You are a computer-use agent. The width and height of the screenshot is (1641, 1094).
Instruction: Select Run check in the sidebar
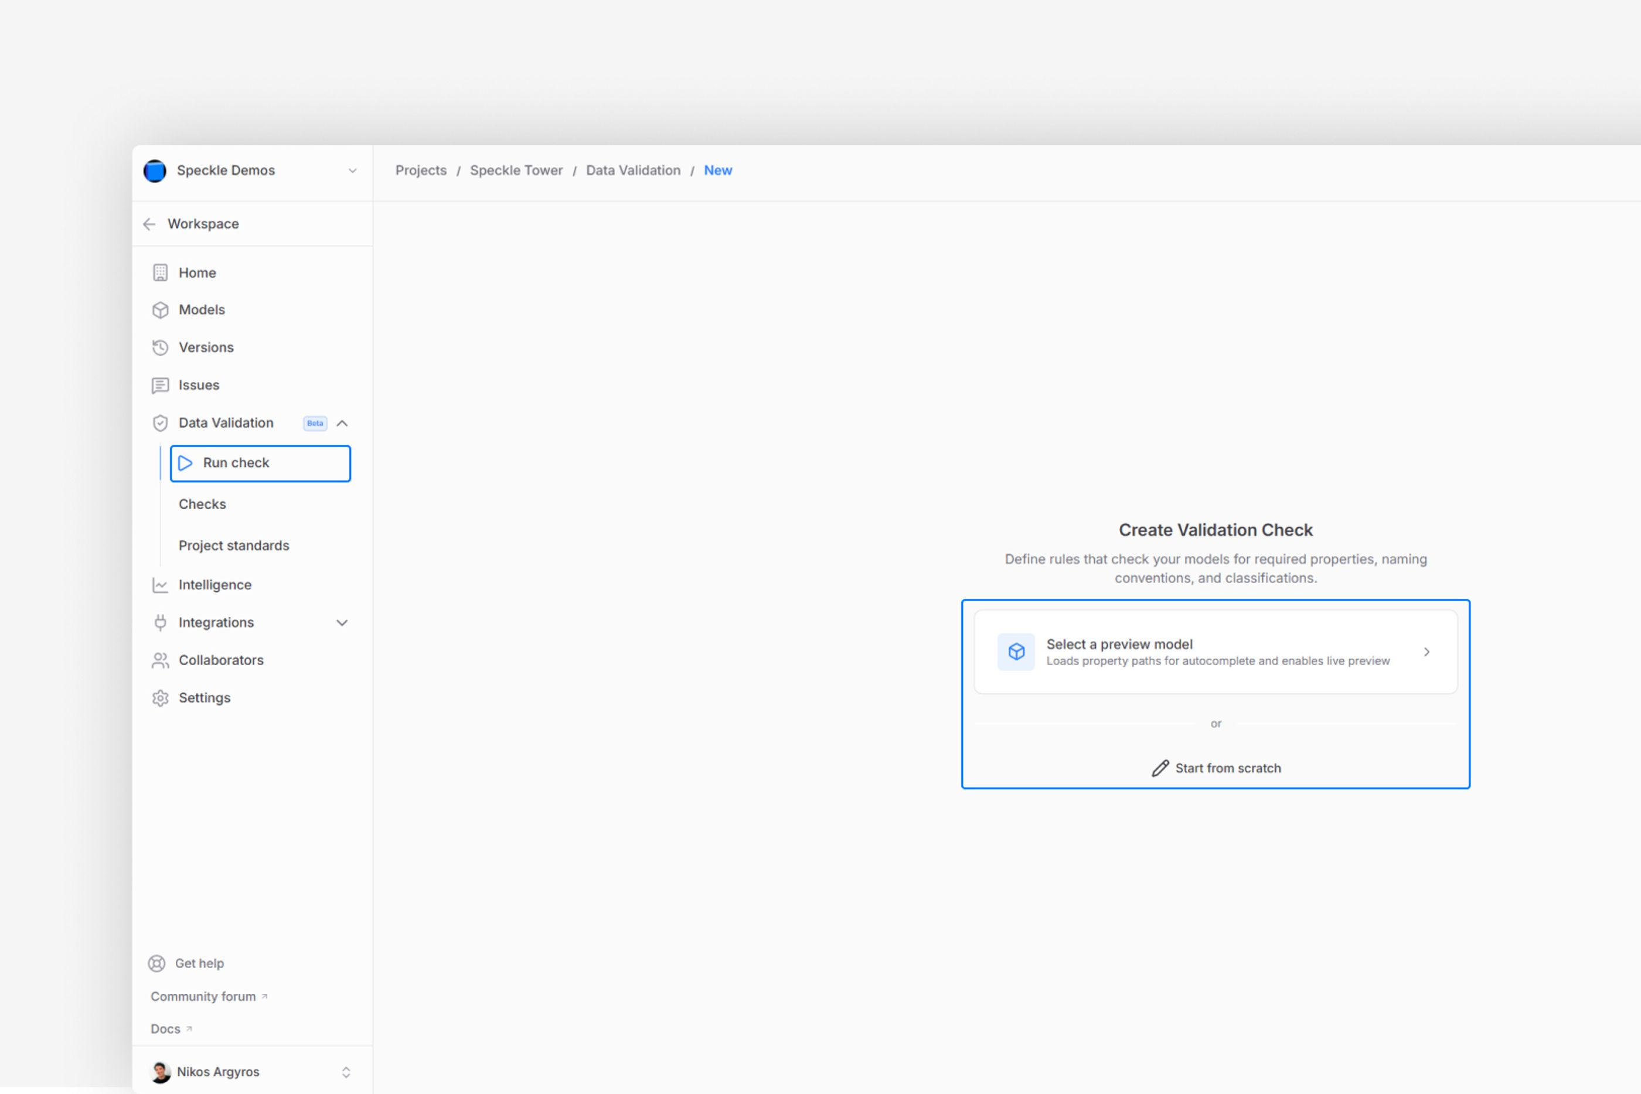pyautogui.click(x=260, y=463)
